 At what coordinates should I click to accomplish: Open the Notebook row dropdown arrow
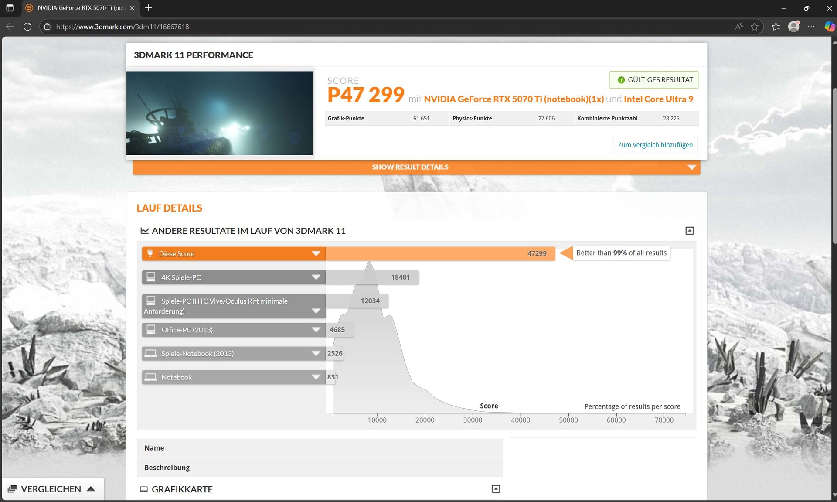316,377
